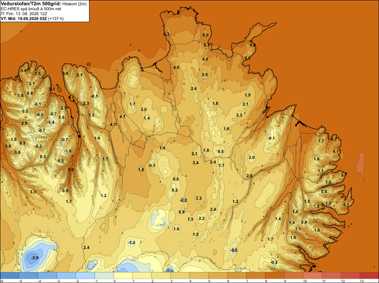
Task: Select the dark red 13 legend swatch
Action: point(369,275)
